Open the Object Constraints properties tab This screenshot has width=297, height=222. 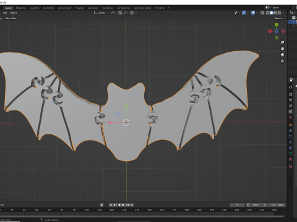291,148
